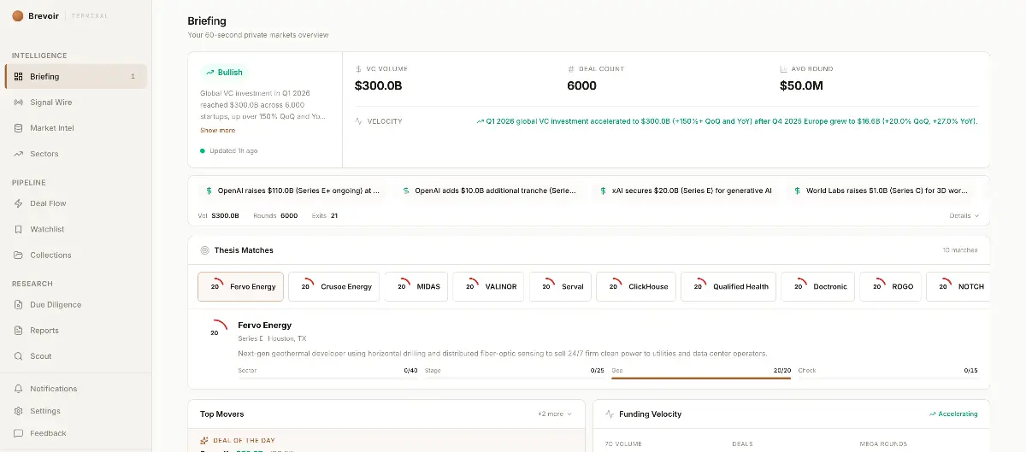Click the Brevoir logo icon
The width and height of the screenshot is (1026, 452).
click(18, 15)
